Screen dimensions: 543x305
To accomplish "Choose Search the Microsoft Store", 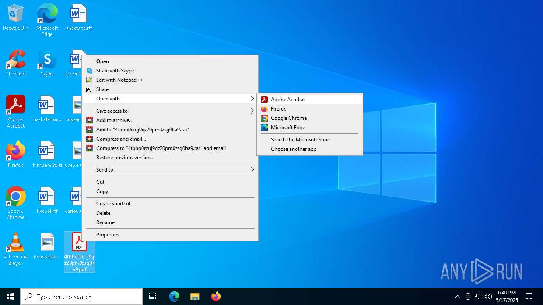I will click(x=310, y=140).
